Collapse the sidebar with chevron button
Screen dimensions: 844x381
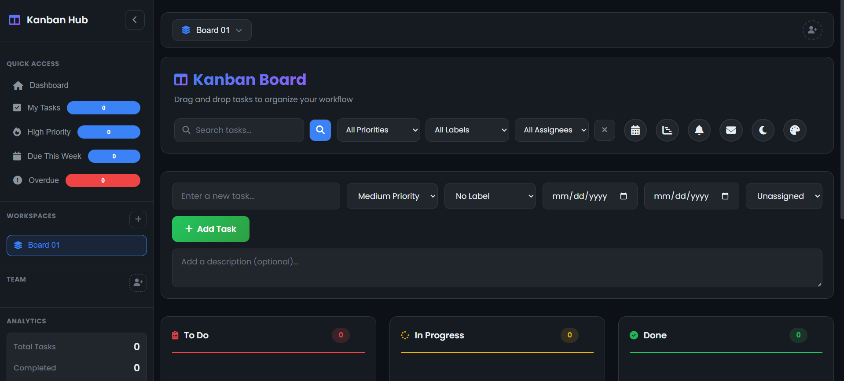click(135, 20)
